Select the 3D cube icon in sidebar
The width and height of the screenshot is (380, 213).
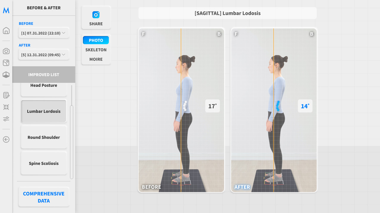tap(6, 75)
